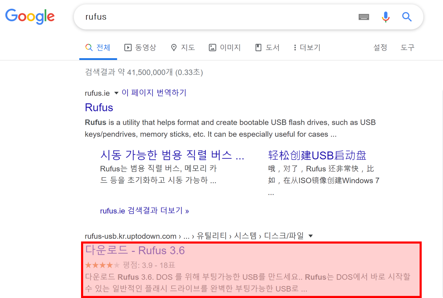Click the Google logo

click(x=30, y=16)
